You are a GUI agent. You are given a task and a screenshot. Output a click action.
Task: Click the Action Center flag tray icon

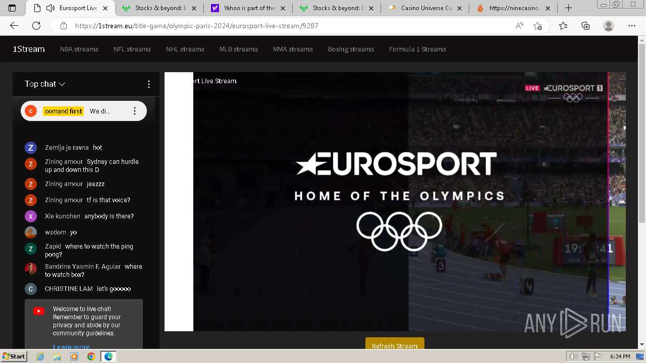[597, 356]
